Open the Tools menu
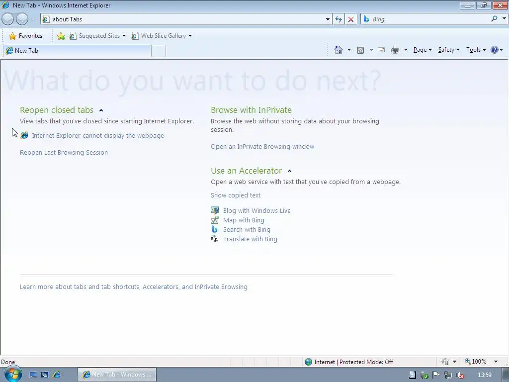Screen dimensions: 509x382 point(476,50)
